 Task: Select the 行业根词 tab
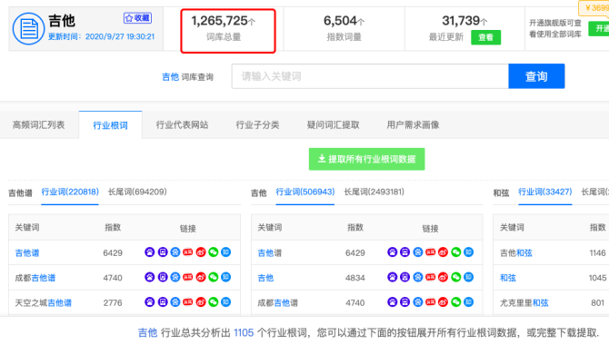[110, 125]
